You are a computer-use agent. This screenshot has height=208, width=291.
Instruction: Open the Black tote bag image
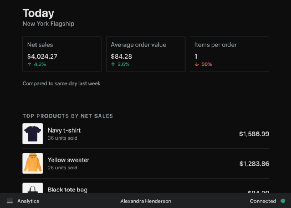pyautogui.click(x=33, y=188)
